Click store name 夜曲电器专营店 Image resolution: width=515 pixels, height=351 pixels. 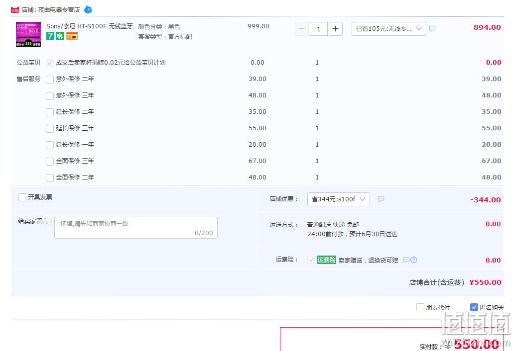pos(59,10)
